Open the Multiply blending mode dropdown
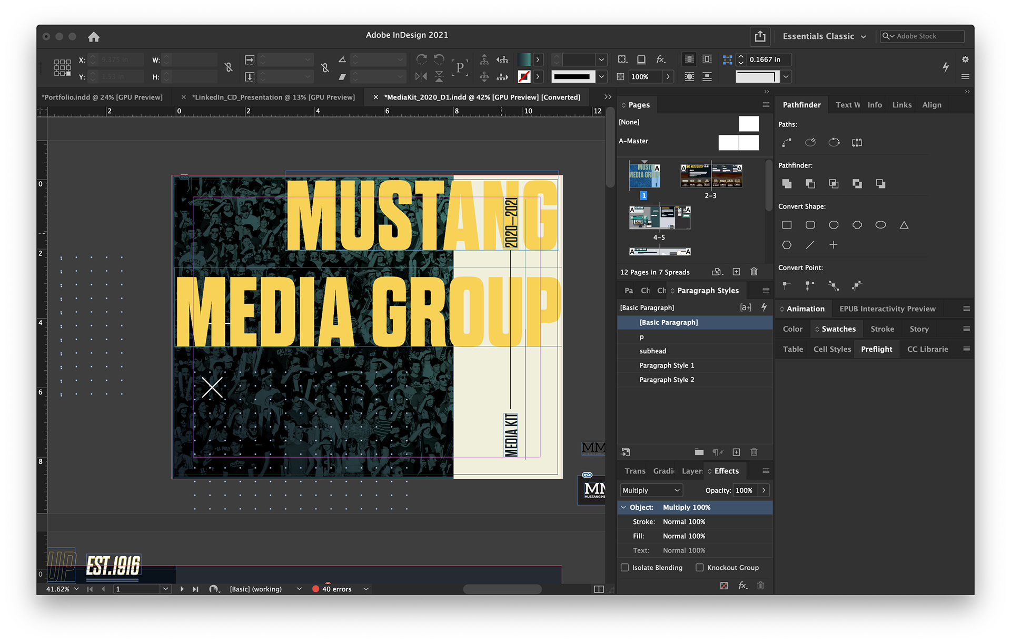Image resolution: width=1011 pixels, height=643 pixels. 651,490
